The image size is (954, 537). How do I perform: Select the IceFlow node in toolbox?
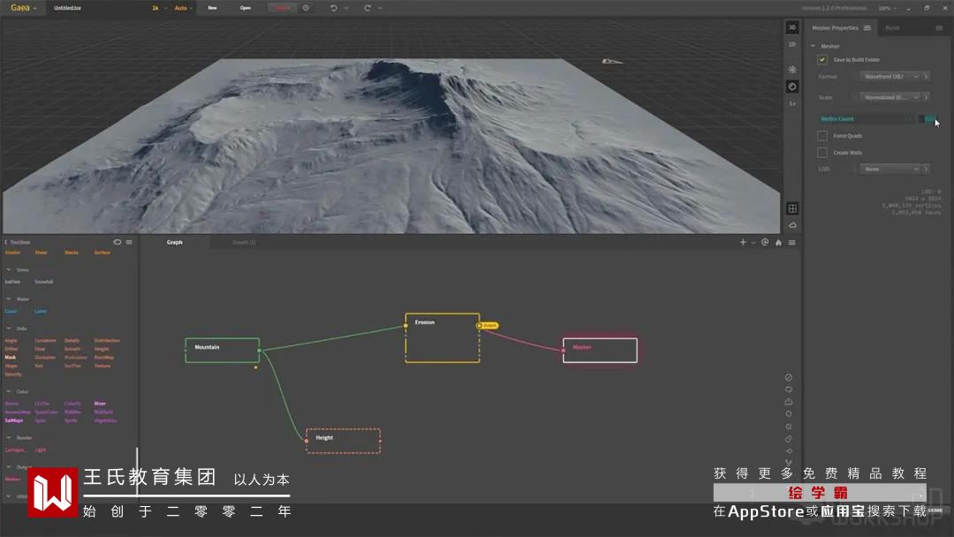pyautogui.click(x=12, y=282)
